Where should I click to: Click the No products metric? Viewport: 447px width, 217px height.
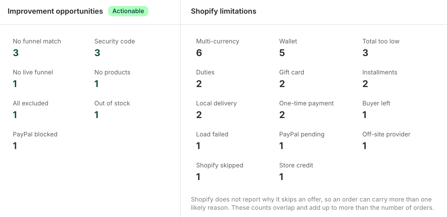pyautogui.click(x=112, y=79)
